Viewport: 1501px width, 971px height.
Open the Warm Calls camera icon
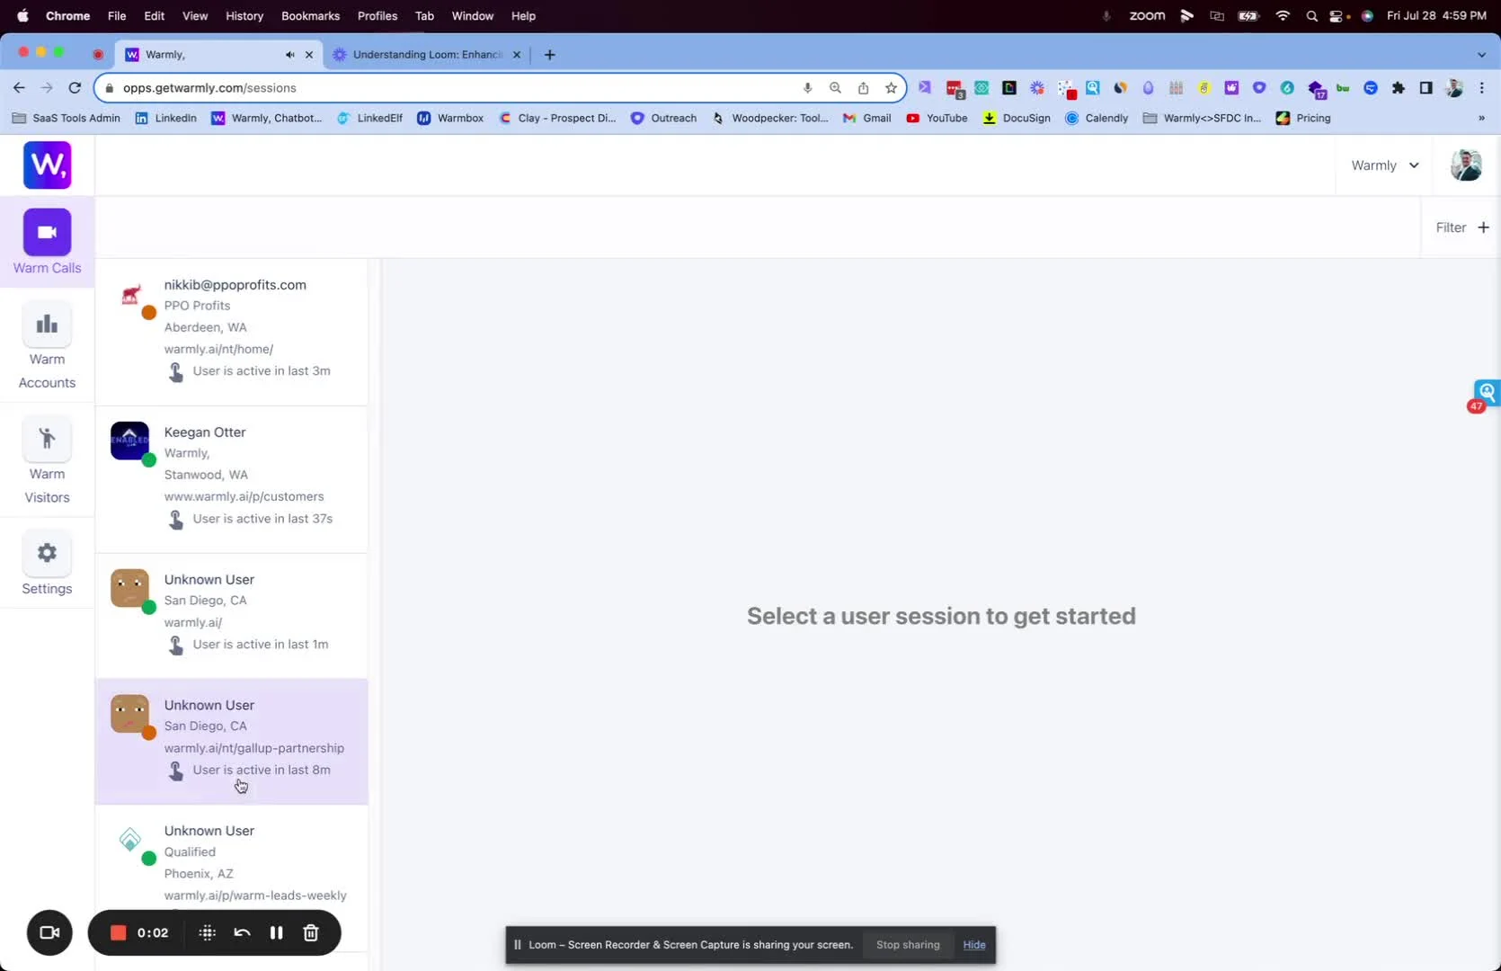click(x=47, y=232)
